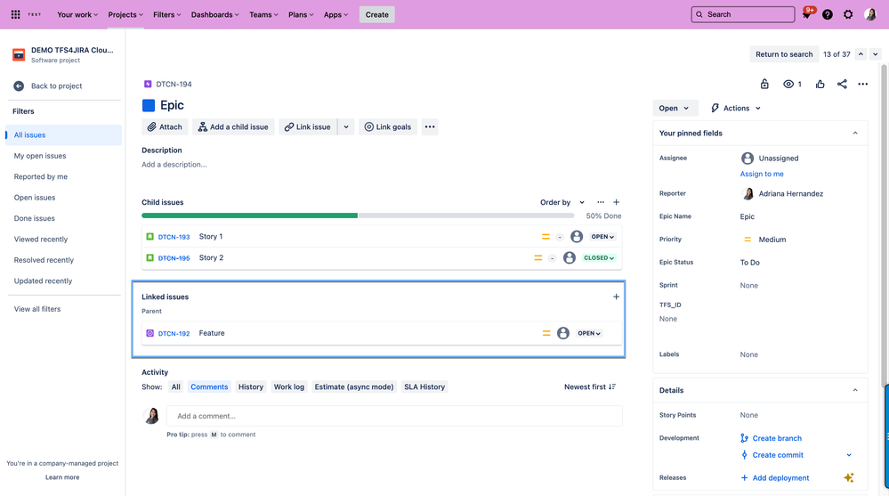Viewport: 889px width, 496px height.
Task: Open the help question mark icon
Action: 828,15
